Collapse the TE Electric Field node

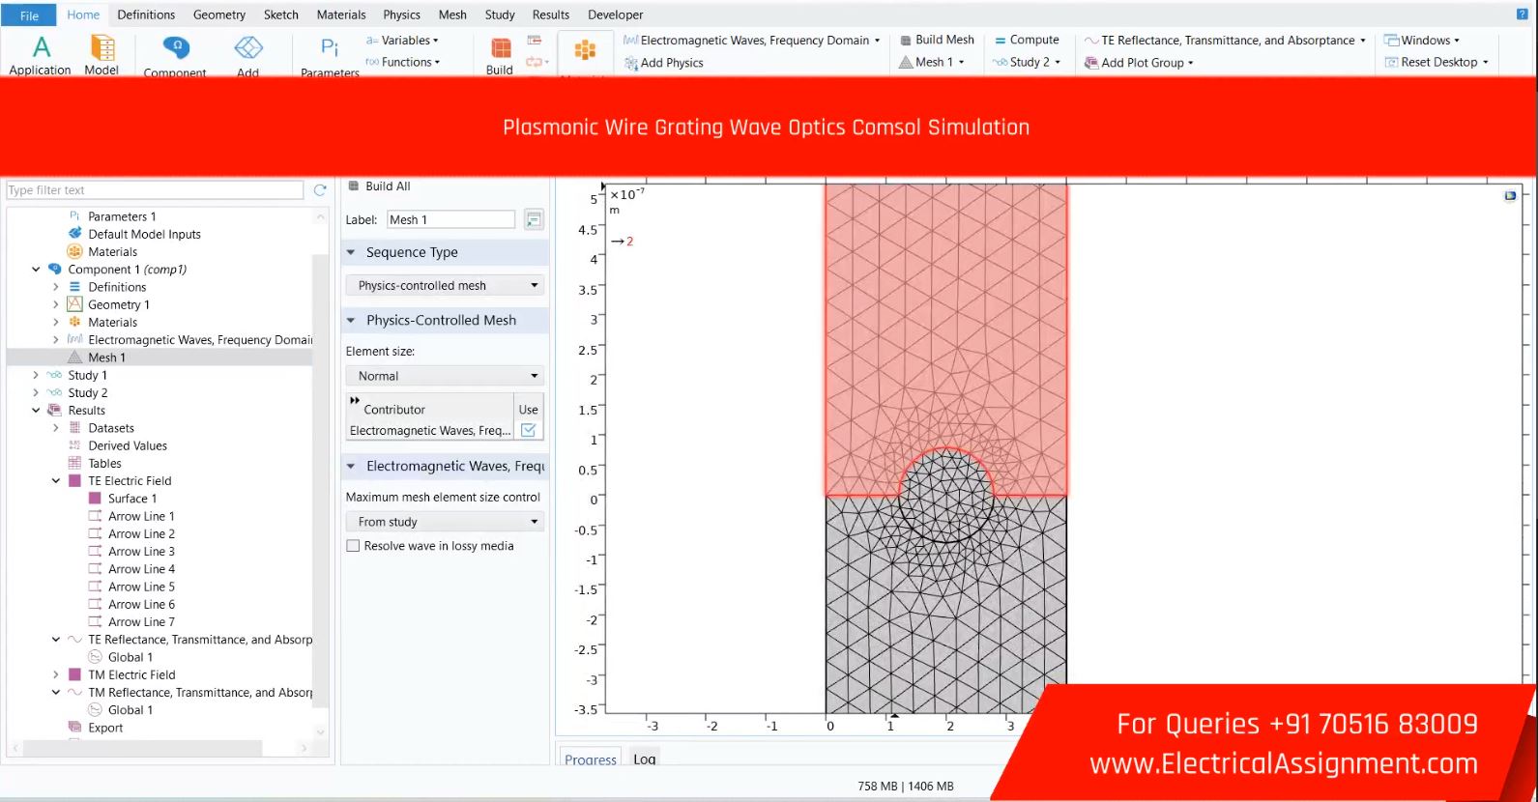(x=56, y=481)
